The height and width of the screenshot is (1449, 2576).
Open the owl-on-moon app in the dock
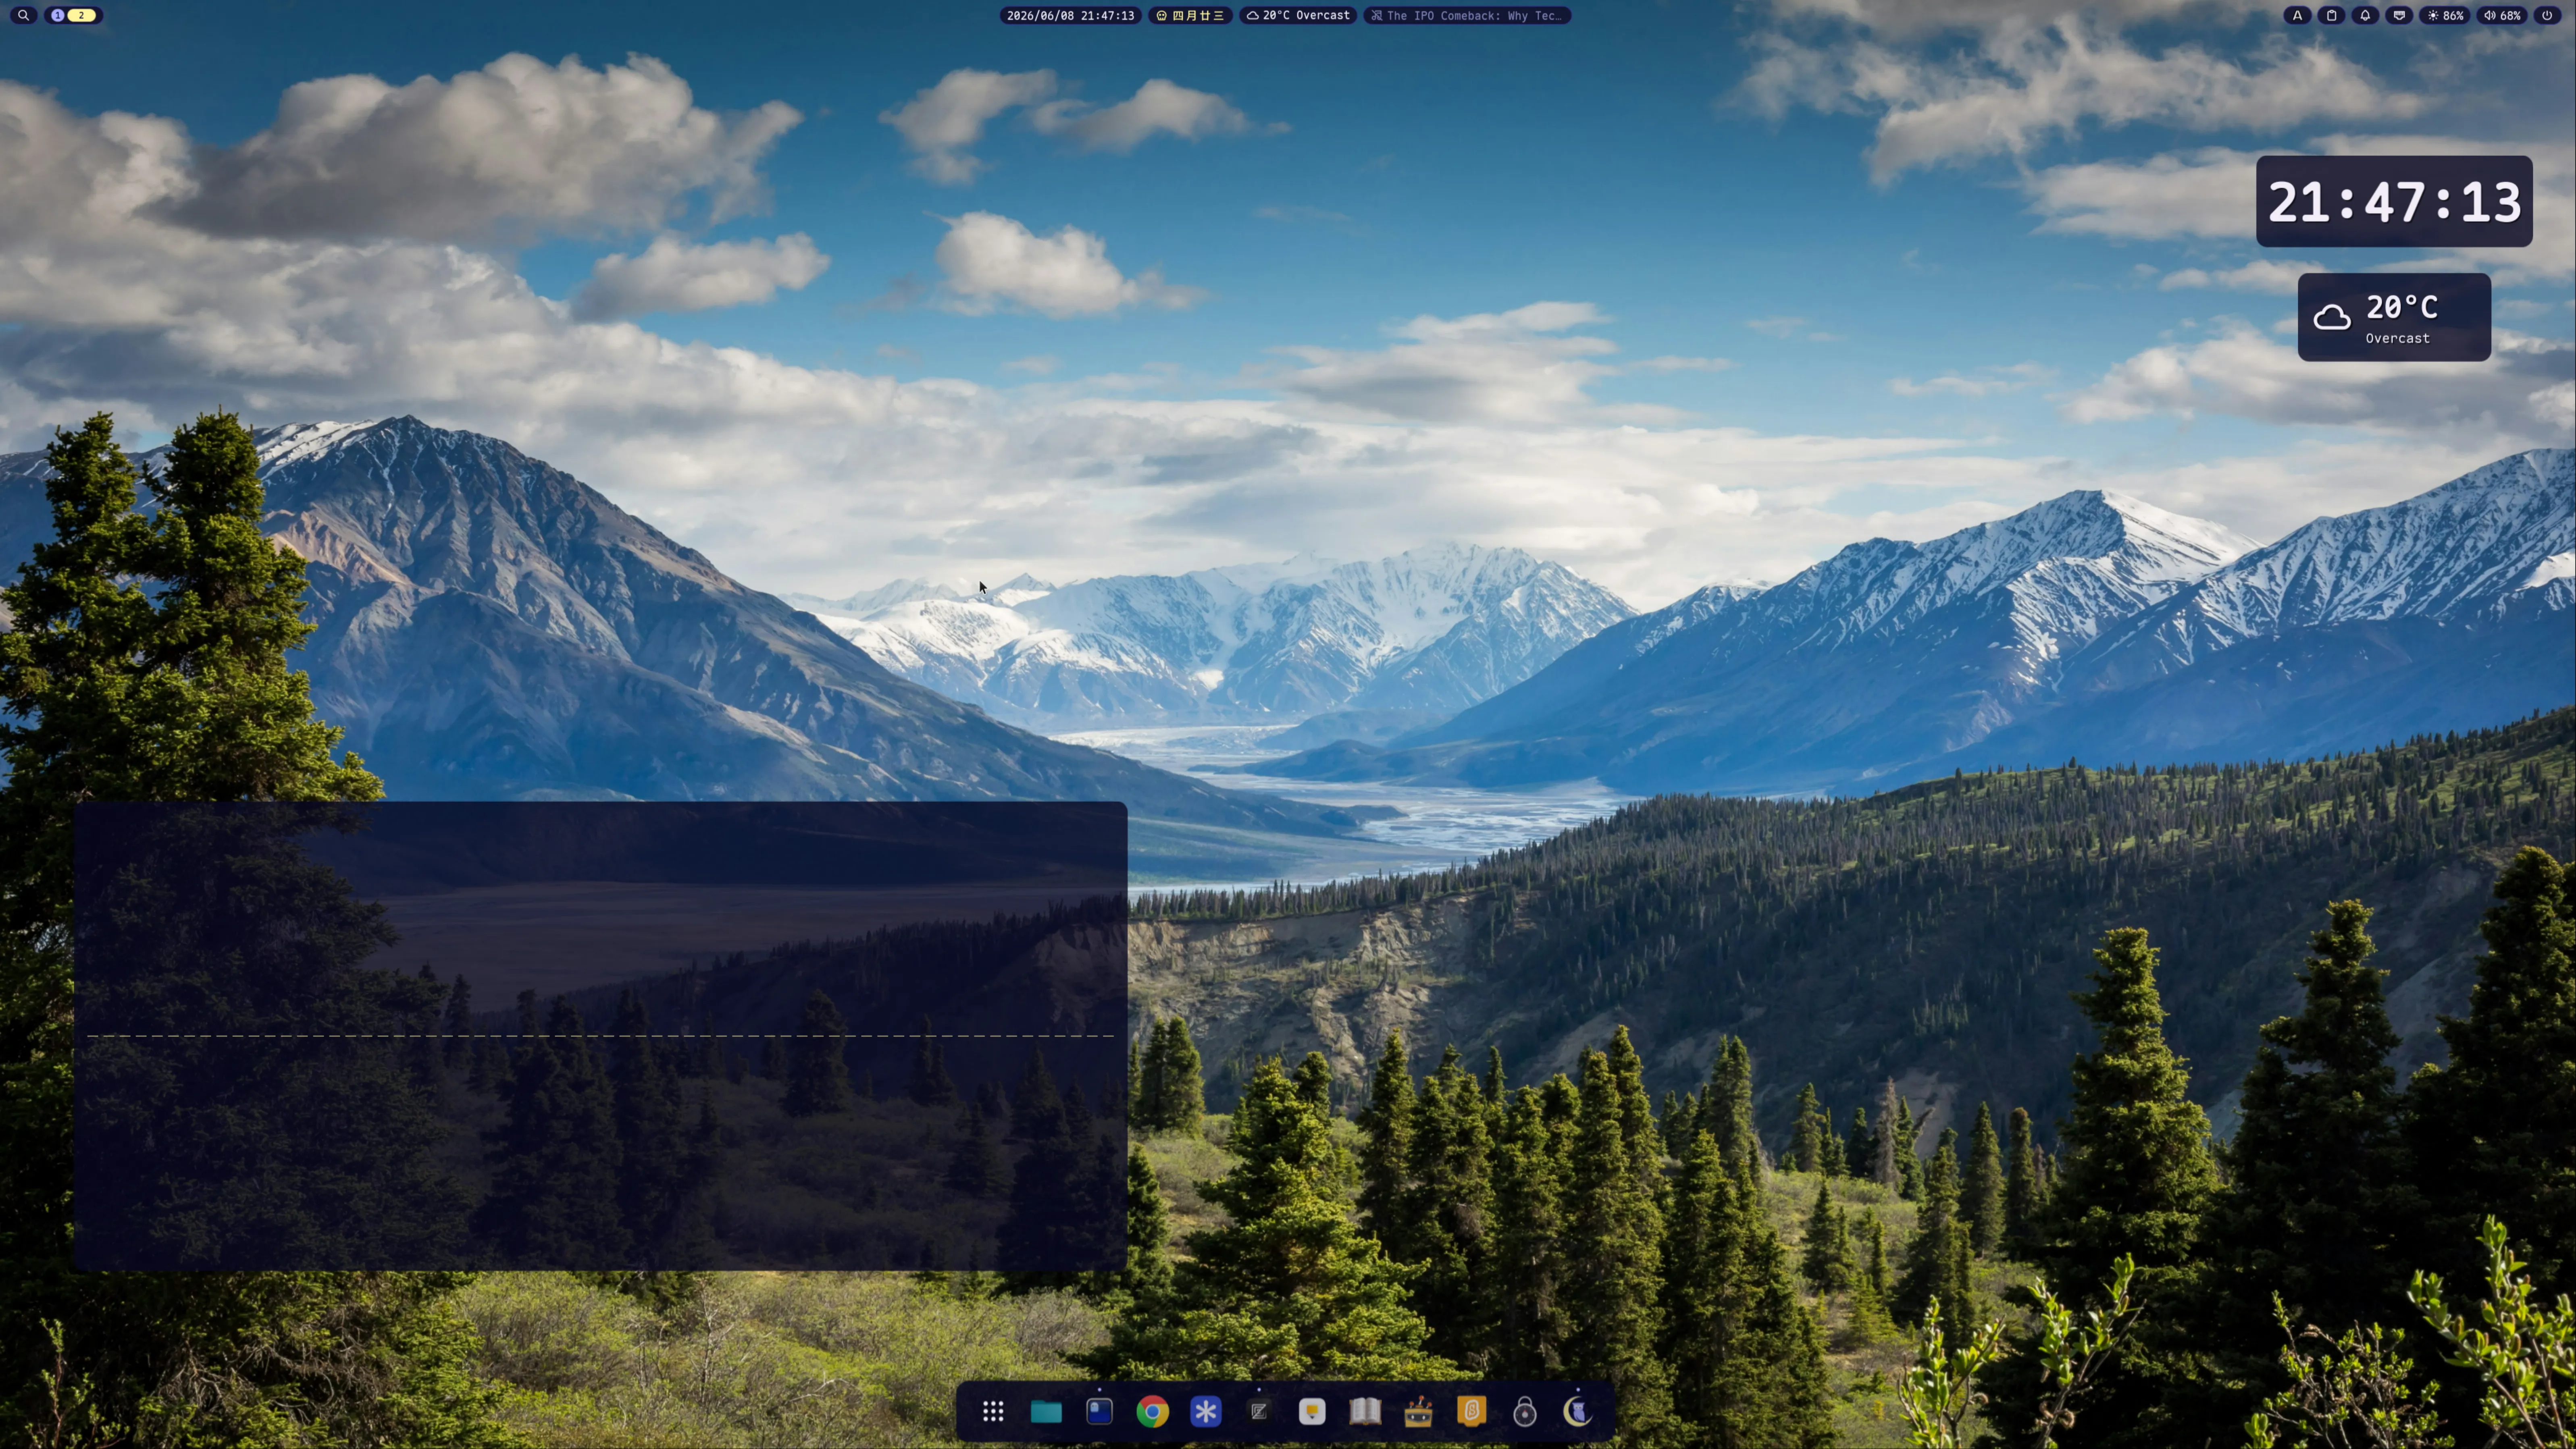pos(1577,1411)
